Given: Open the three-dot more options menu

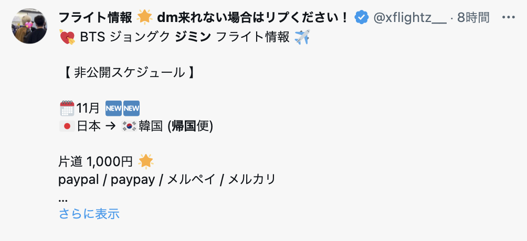Looking at the screenshot, I should (509, 17).
